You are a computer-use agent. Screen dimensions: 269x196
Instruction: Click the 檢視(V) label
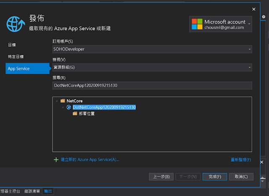(59, 60)
